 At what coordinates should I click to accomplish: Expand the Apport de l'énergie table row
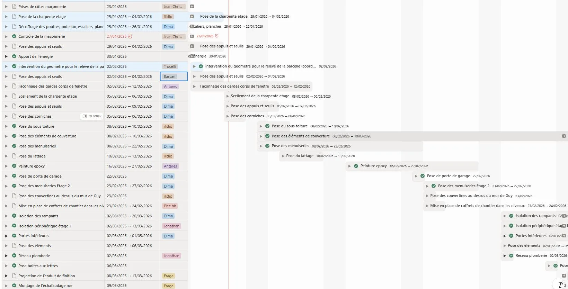[x=6, y=56]
